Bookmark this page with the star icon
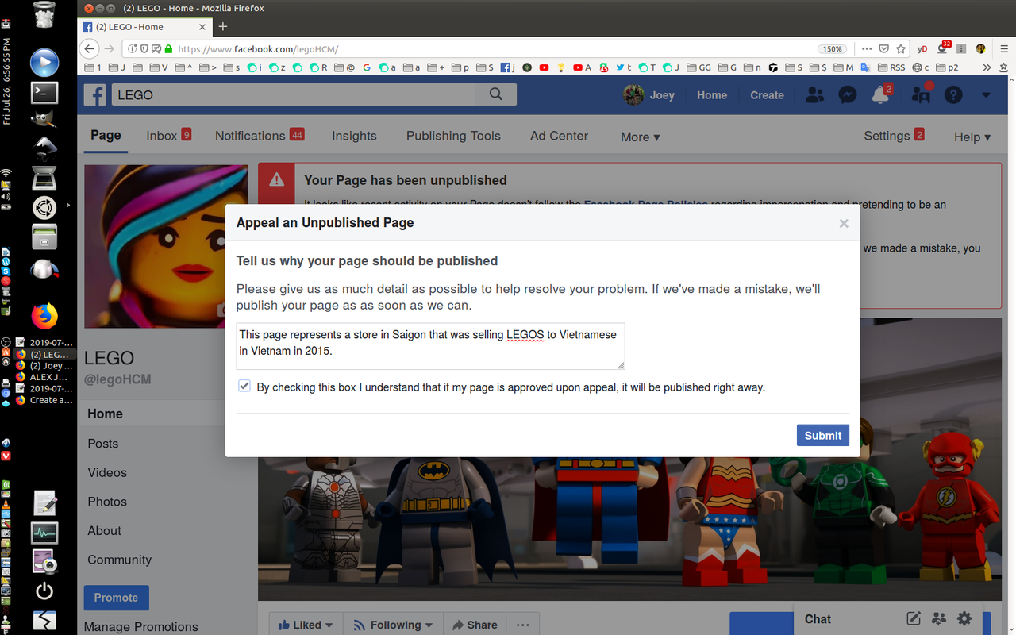The image size is (1016, 635). coord(902,48)
